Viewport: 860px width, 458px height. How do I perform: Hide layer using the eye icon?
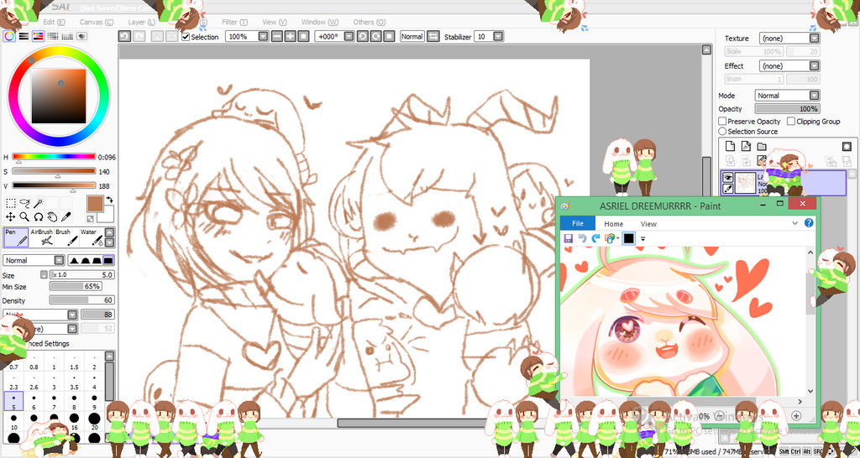[x=728, y=177]
